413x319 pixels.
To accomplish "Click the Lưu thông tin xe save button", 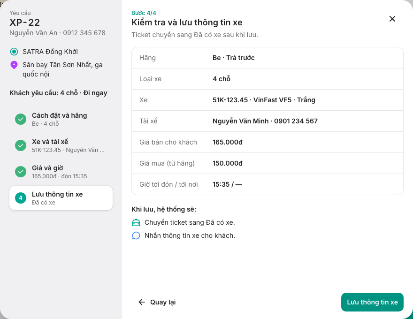I will [x=372, y=302].
